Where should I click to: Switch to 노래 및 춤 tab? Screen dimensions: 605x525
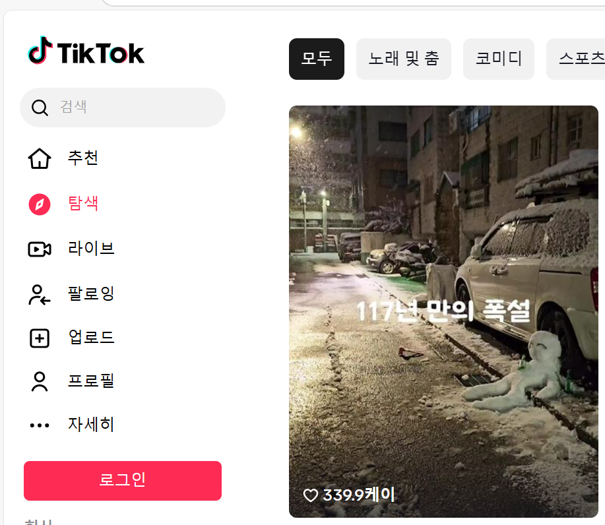coord(404,59)
